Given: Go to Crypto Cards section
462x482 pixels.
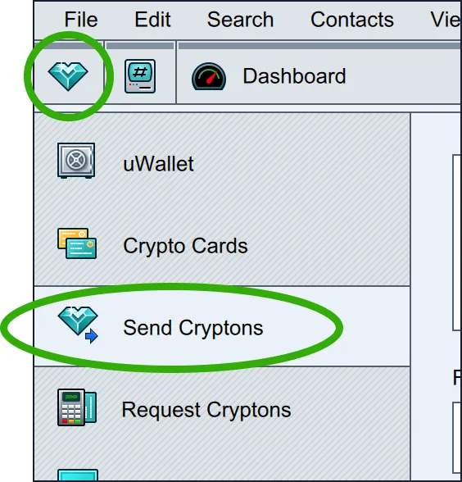Looking at the screenshot, I should [x=222, y=245].
